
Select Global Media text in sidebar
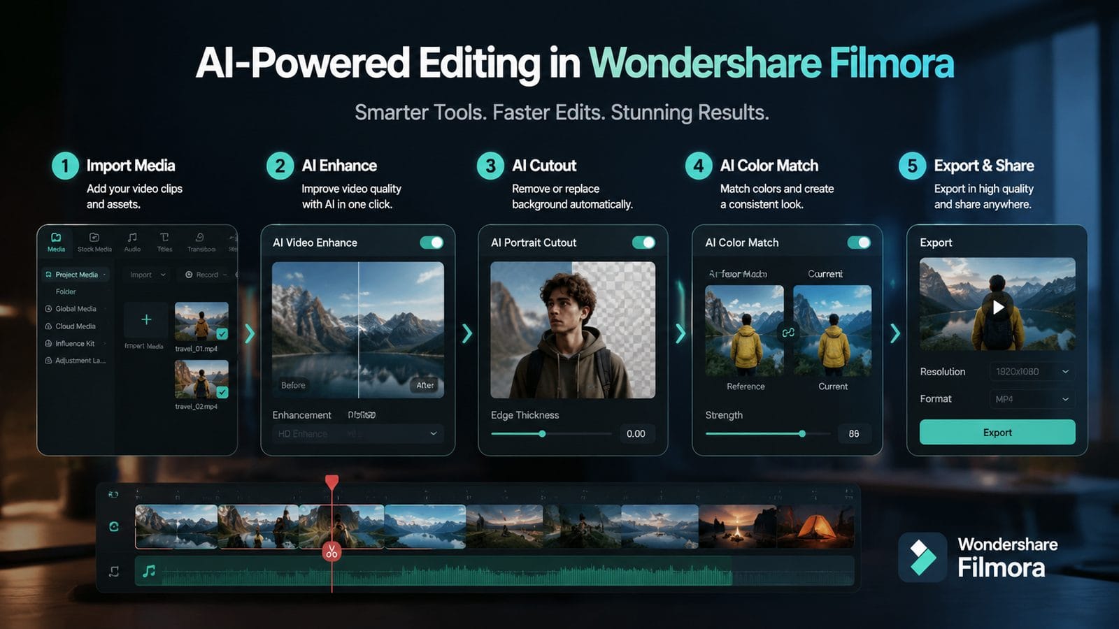click(76, 309)
